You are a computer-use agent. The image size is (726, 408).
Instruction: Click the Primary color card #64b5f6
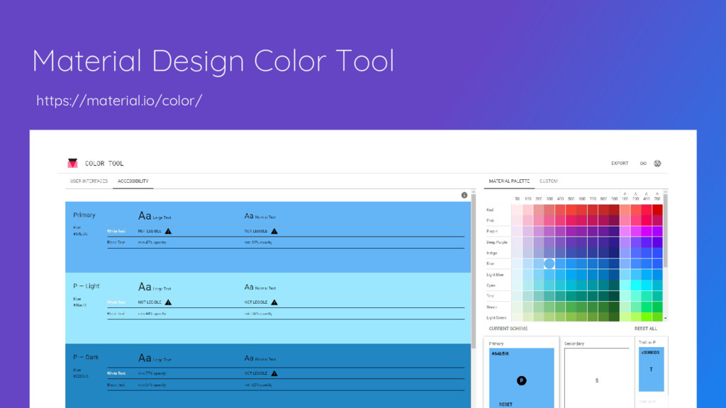coord(521,378)
